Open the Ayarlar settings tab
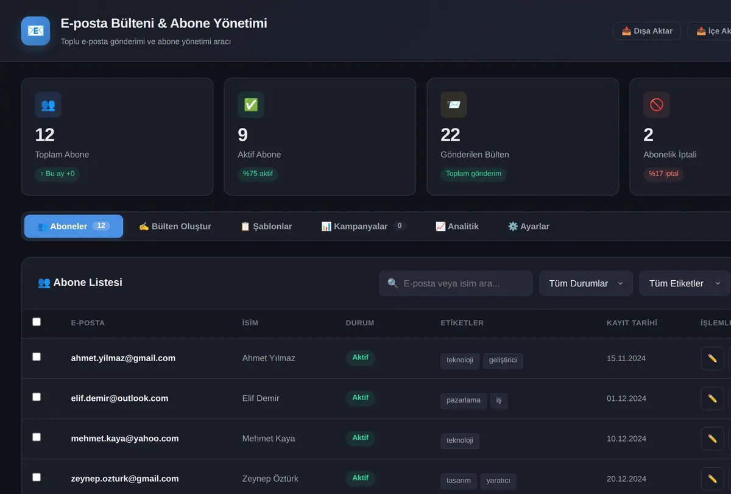This screenshot has height=494, width=731. coord(529,226)
